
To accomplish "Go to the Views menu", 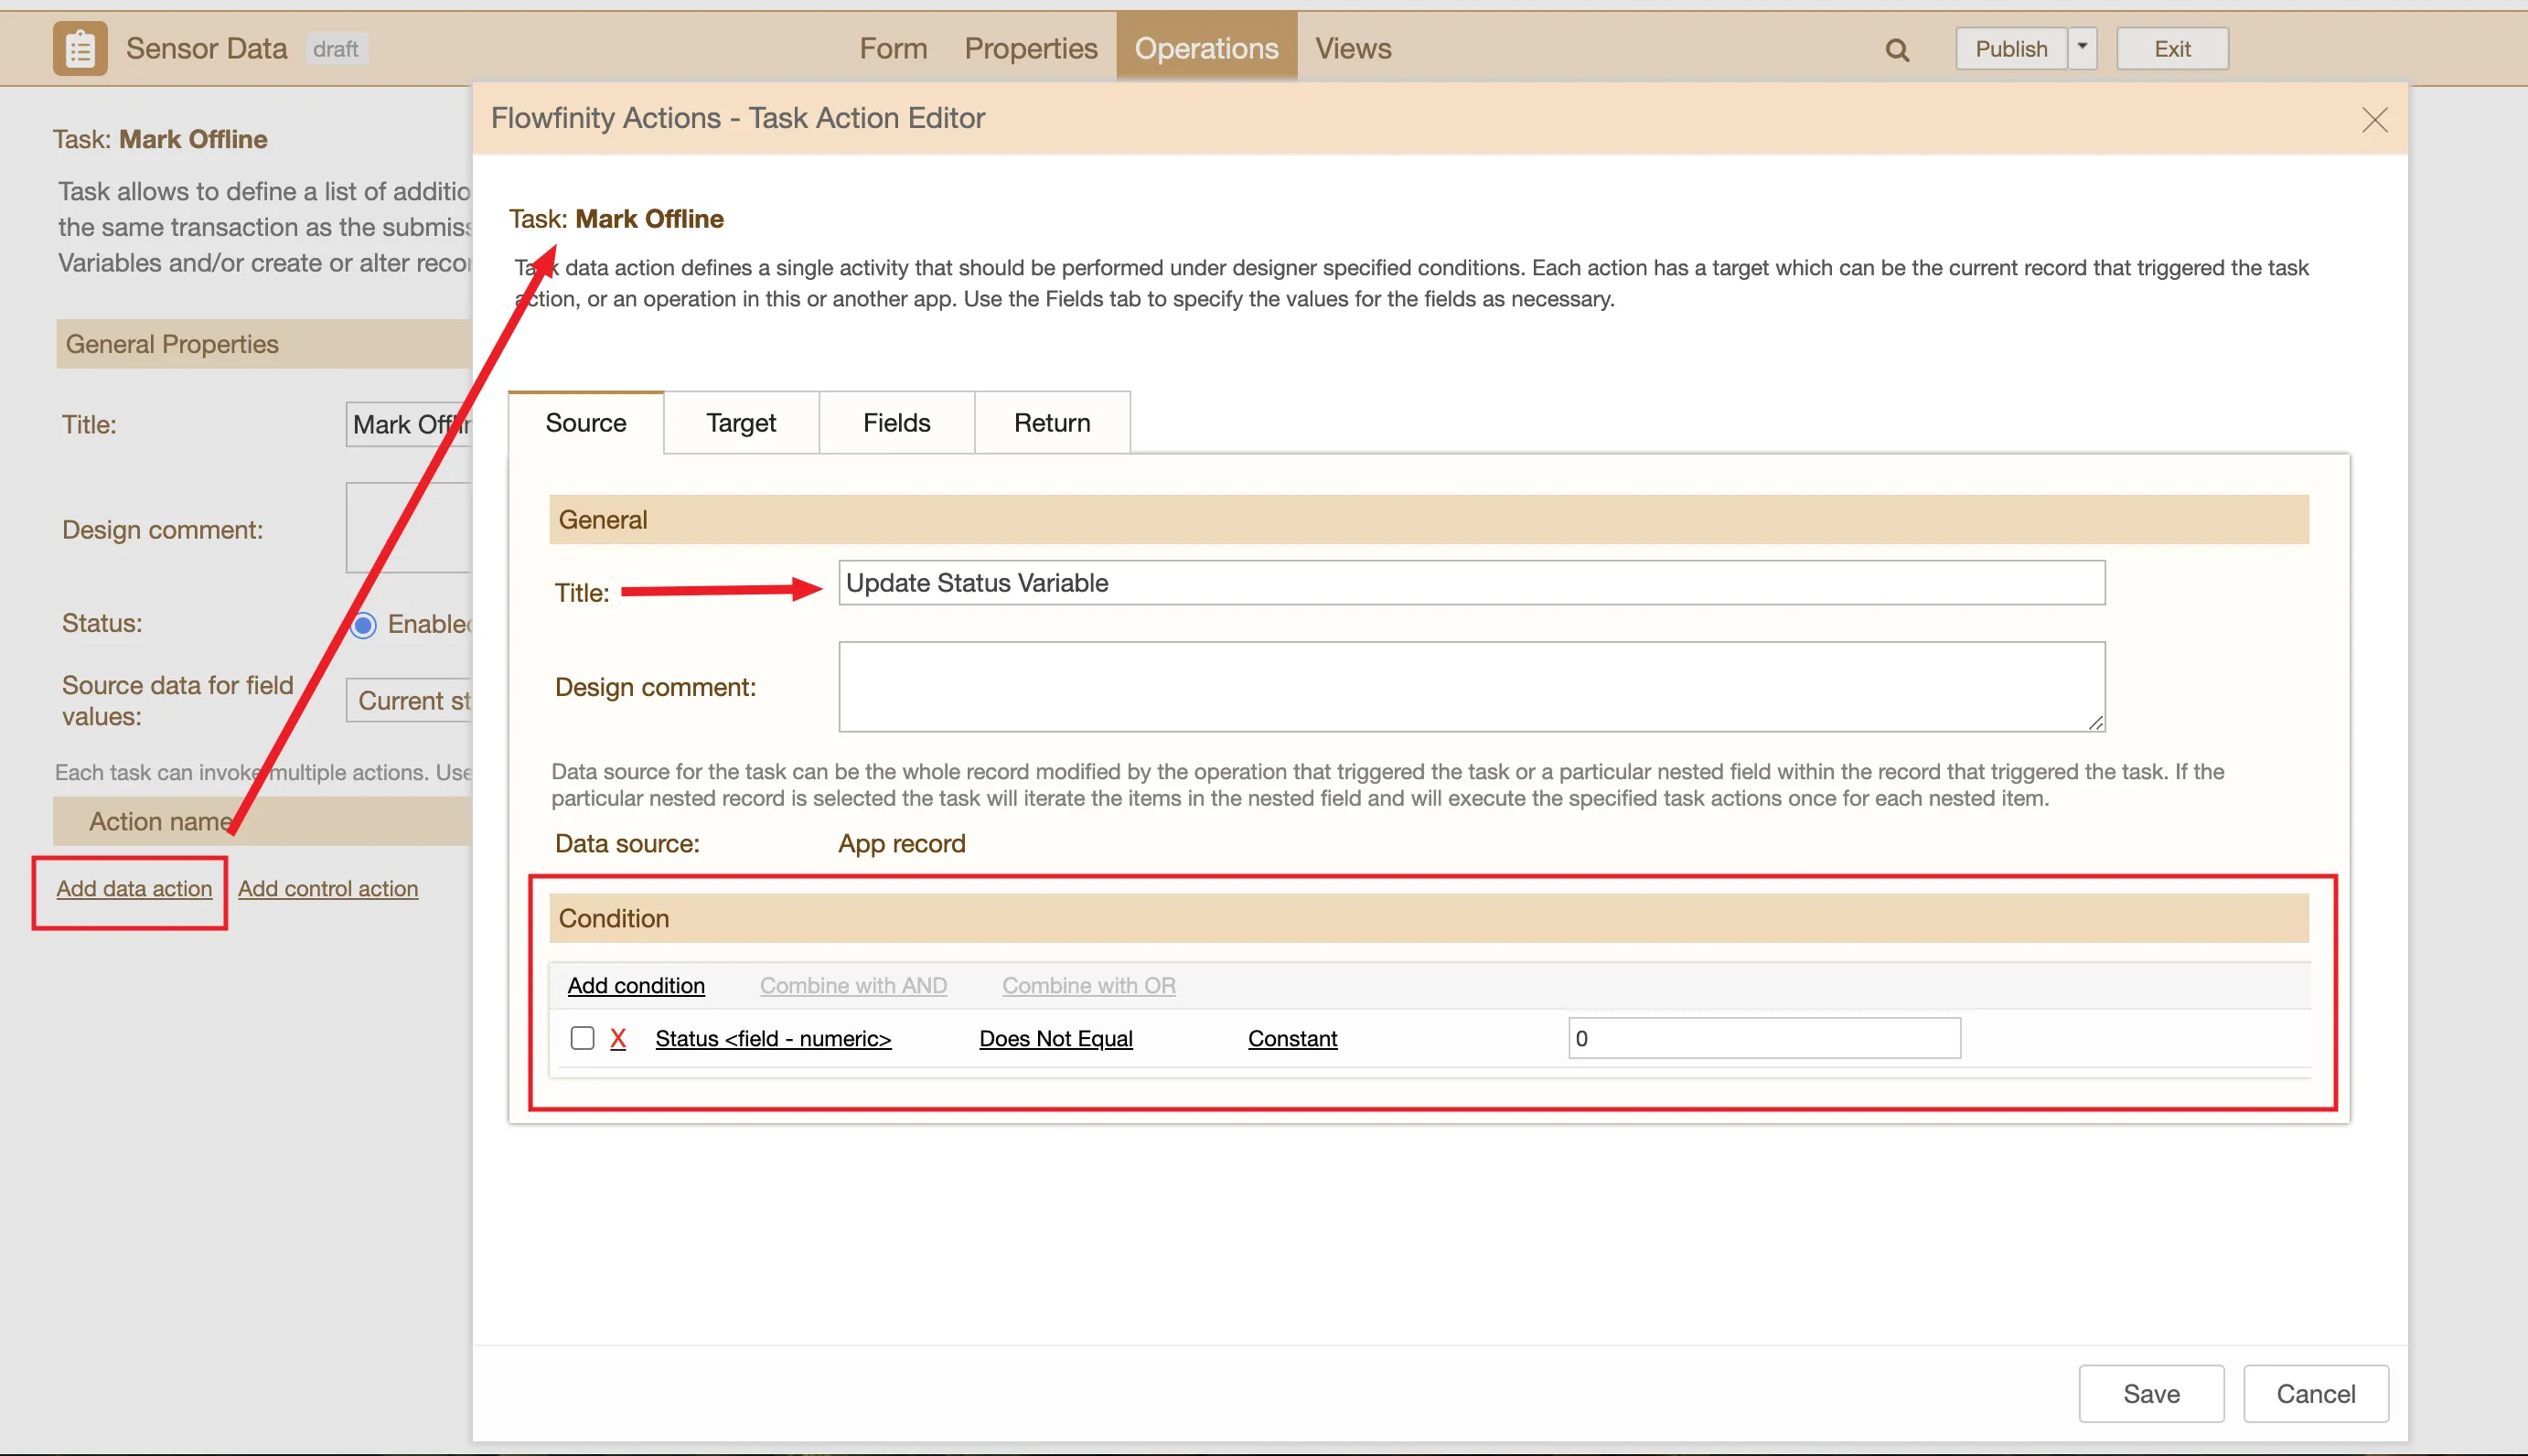I will [1353, 48].
